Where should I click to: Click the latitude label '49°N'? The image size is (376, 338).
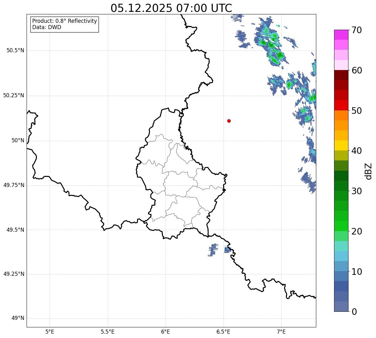pyautogui.click(x=18, y=318)
